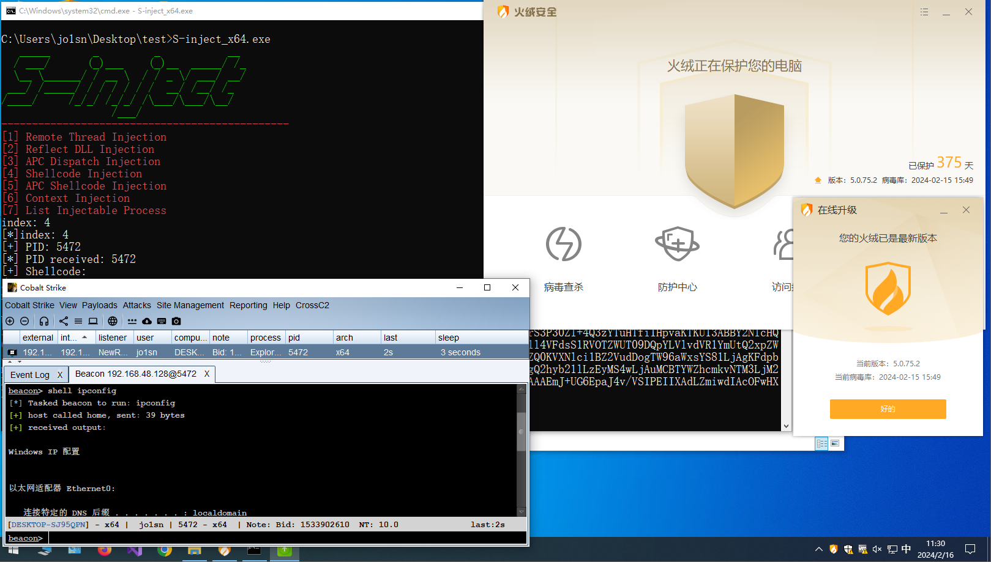Open the Reporting menu
The height and width of the screenshot is (562, 991).
pos(248,305)
